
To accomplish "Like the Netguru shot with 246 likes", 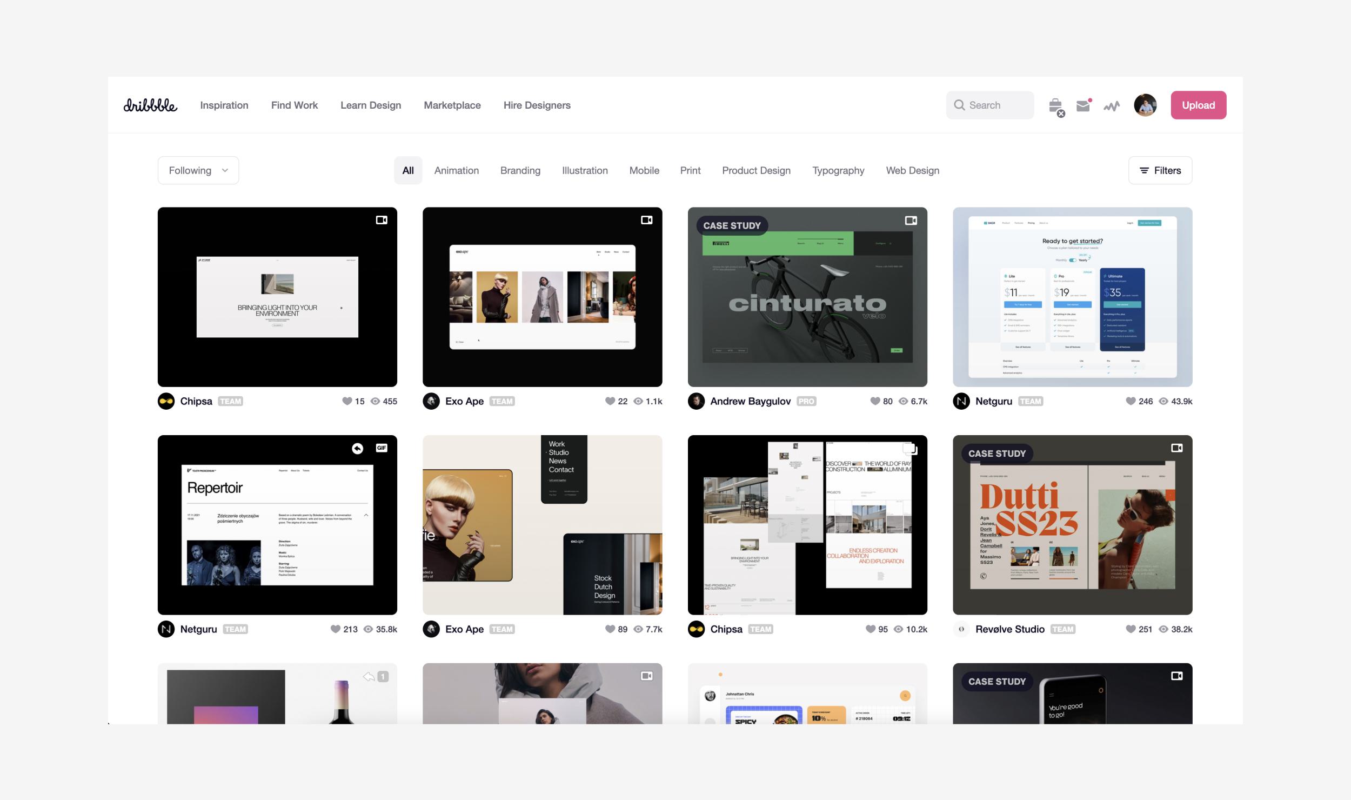I will [x=1131, y=401].
